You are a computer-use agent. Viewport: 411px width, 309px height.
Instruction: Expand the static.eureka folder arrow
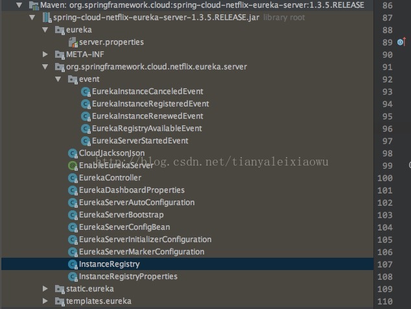[45, 289]
